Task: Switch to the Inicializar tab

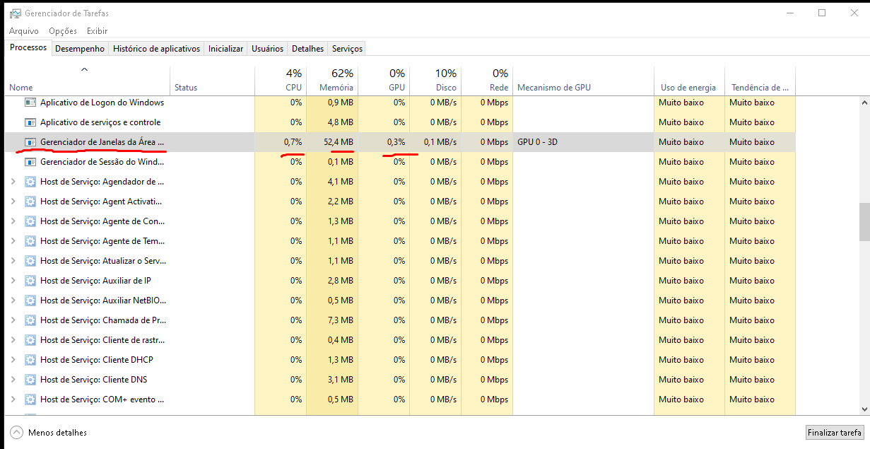Action: click(226, 49)
